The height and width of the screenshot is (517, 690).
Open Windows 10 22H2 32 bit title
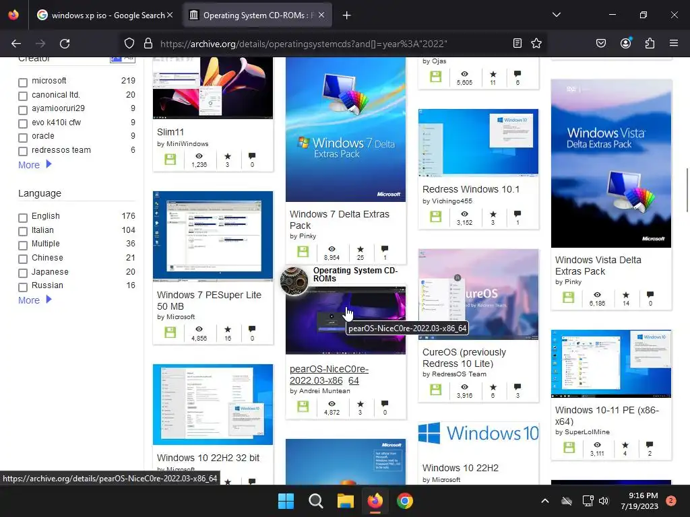208,458
